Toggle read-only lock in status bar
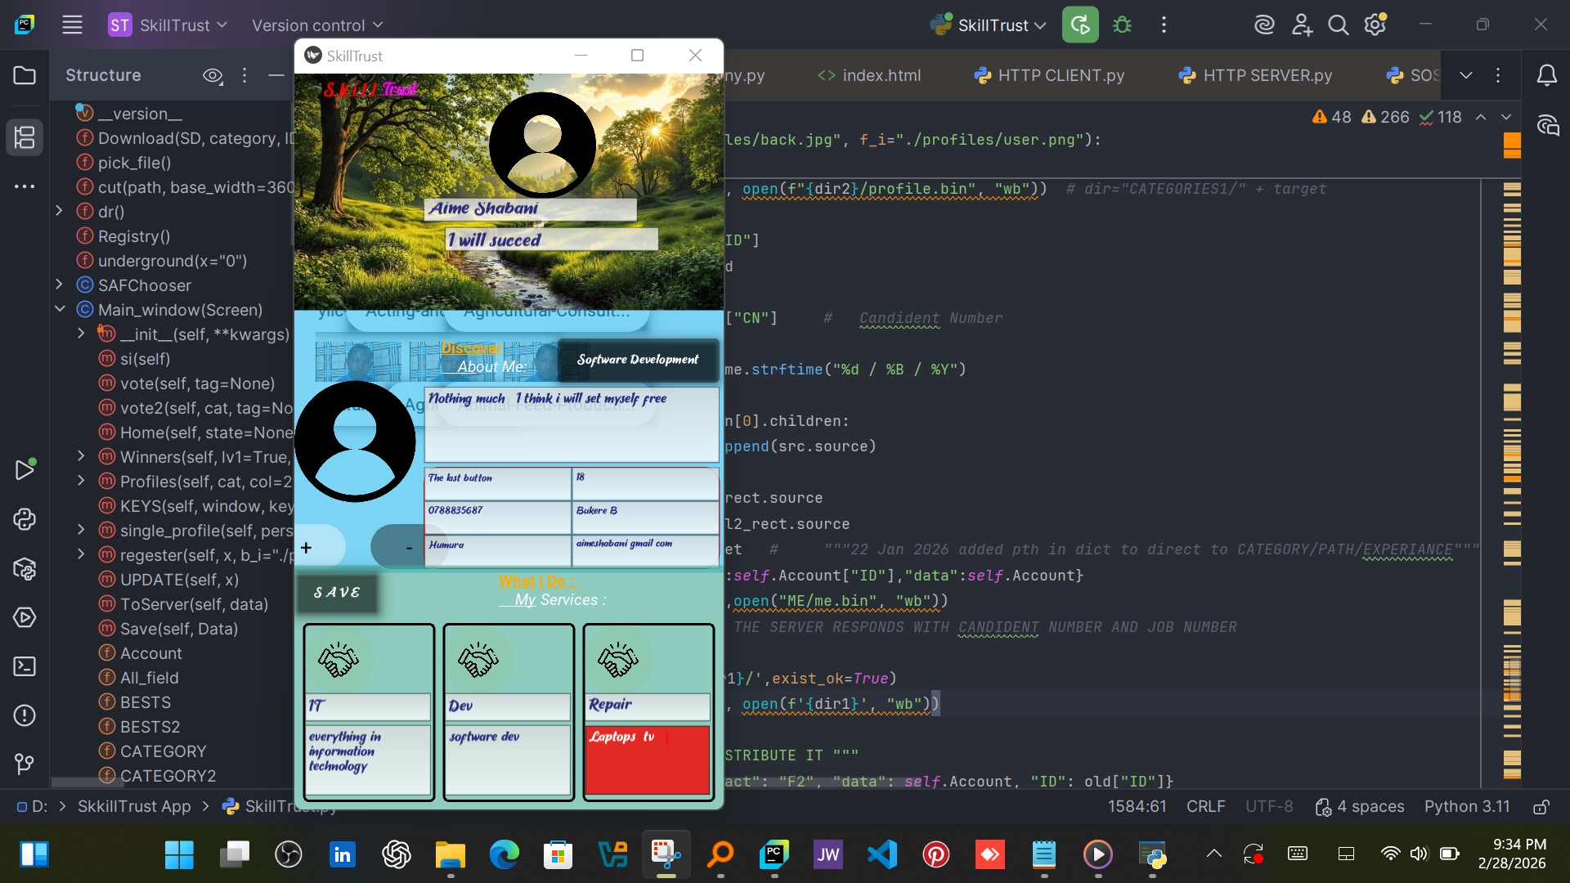Image resolution: width=1570 pixels, height=883 pixels. click(1541, 807)
